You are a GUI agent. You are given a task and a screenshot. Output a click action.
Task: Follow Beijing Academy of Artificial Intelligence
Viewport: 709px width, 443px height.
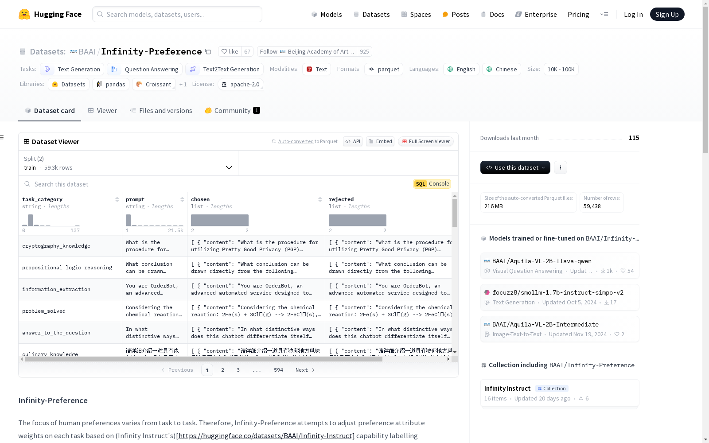(307, 51)
